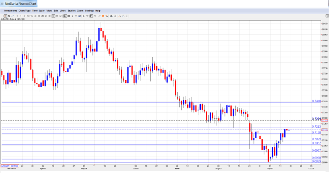This screenshot has width=329, height=185.
Task: Open the Lines menu
Action: point(63,11)
